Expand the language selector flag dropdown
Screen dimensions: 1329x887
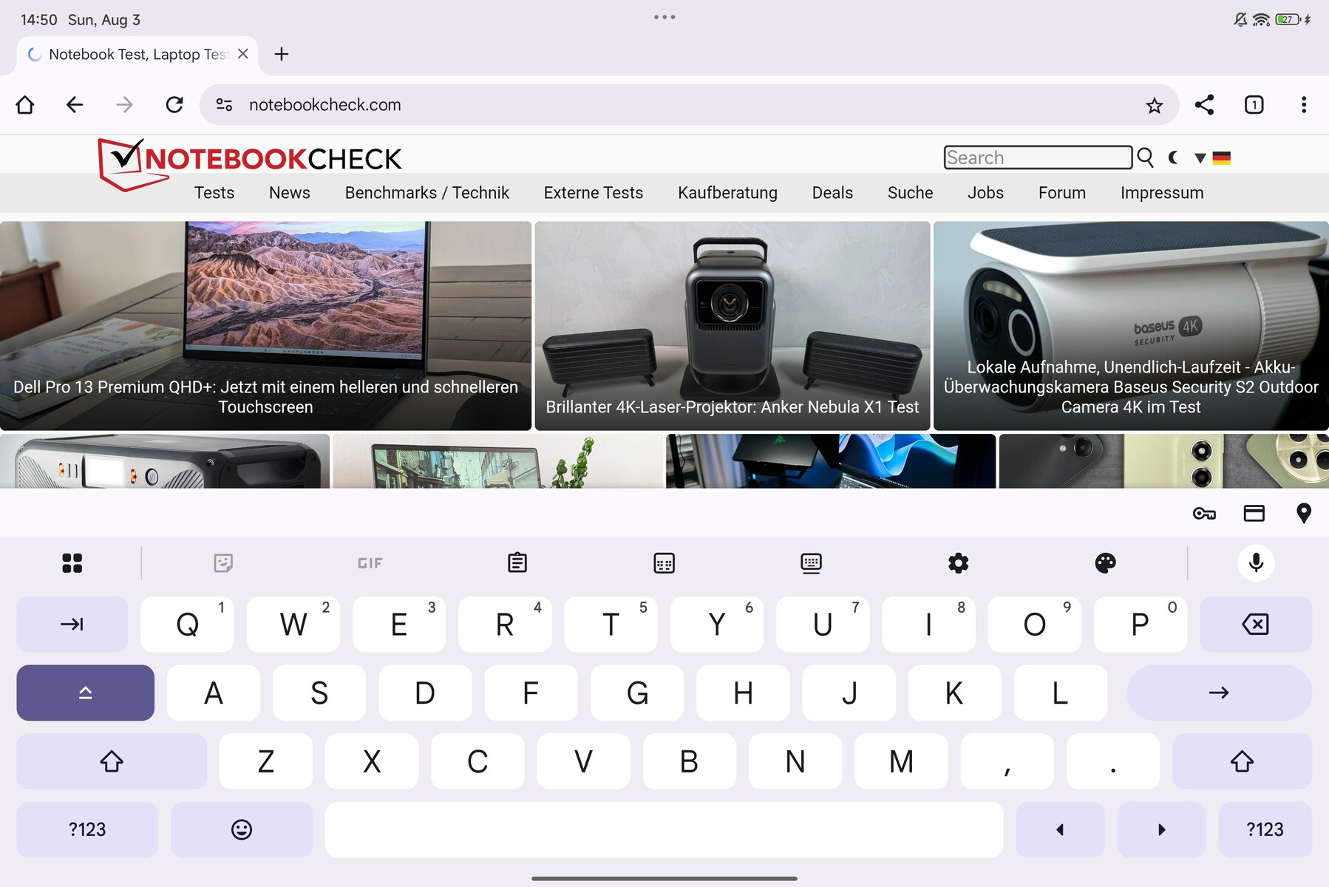click(x=1212, y=157)
